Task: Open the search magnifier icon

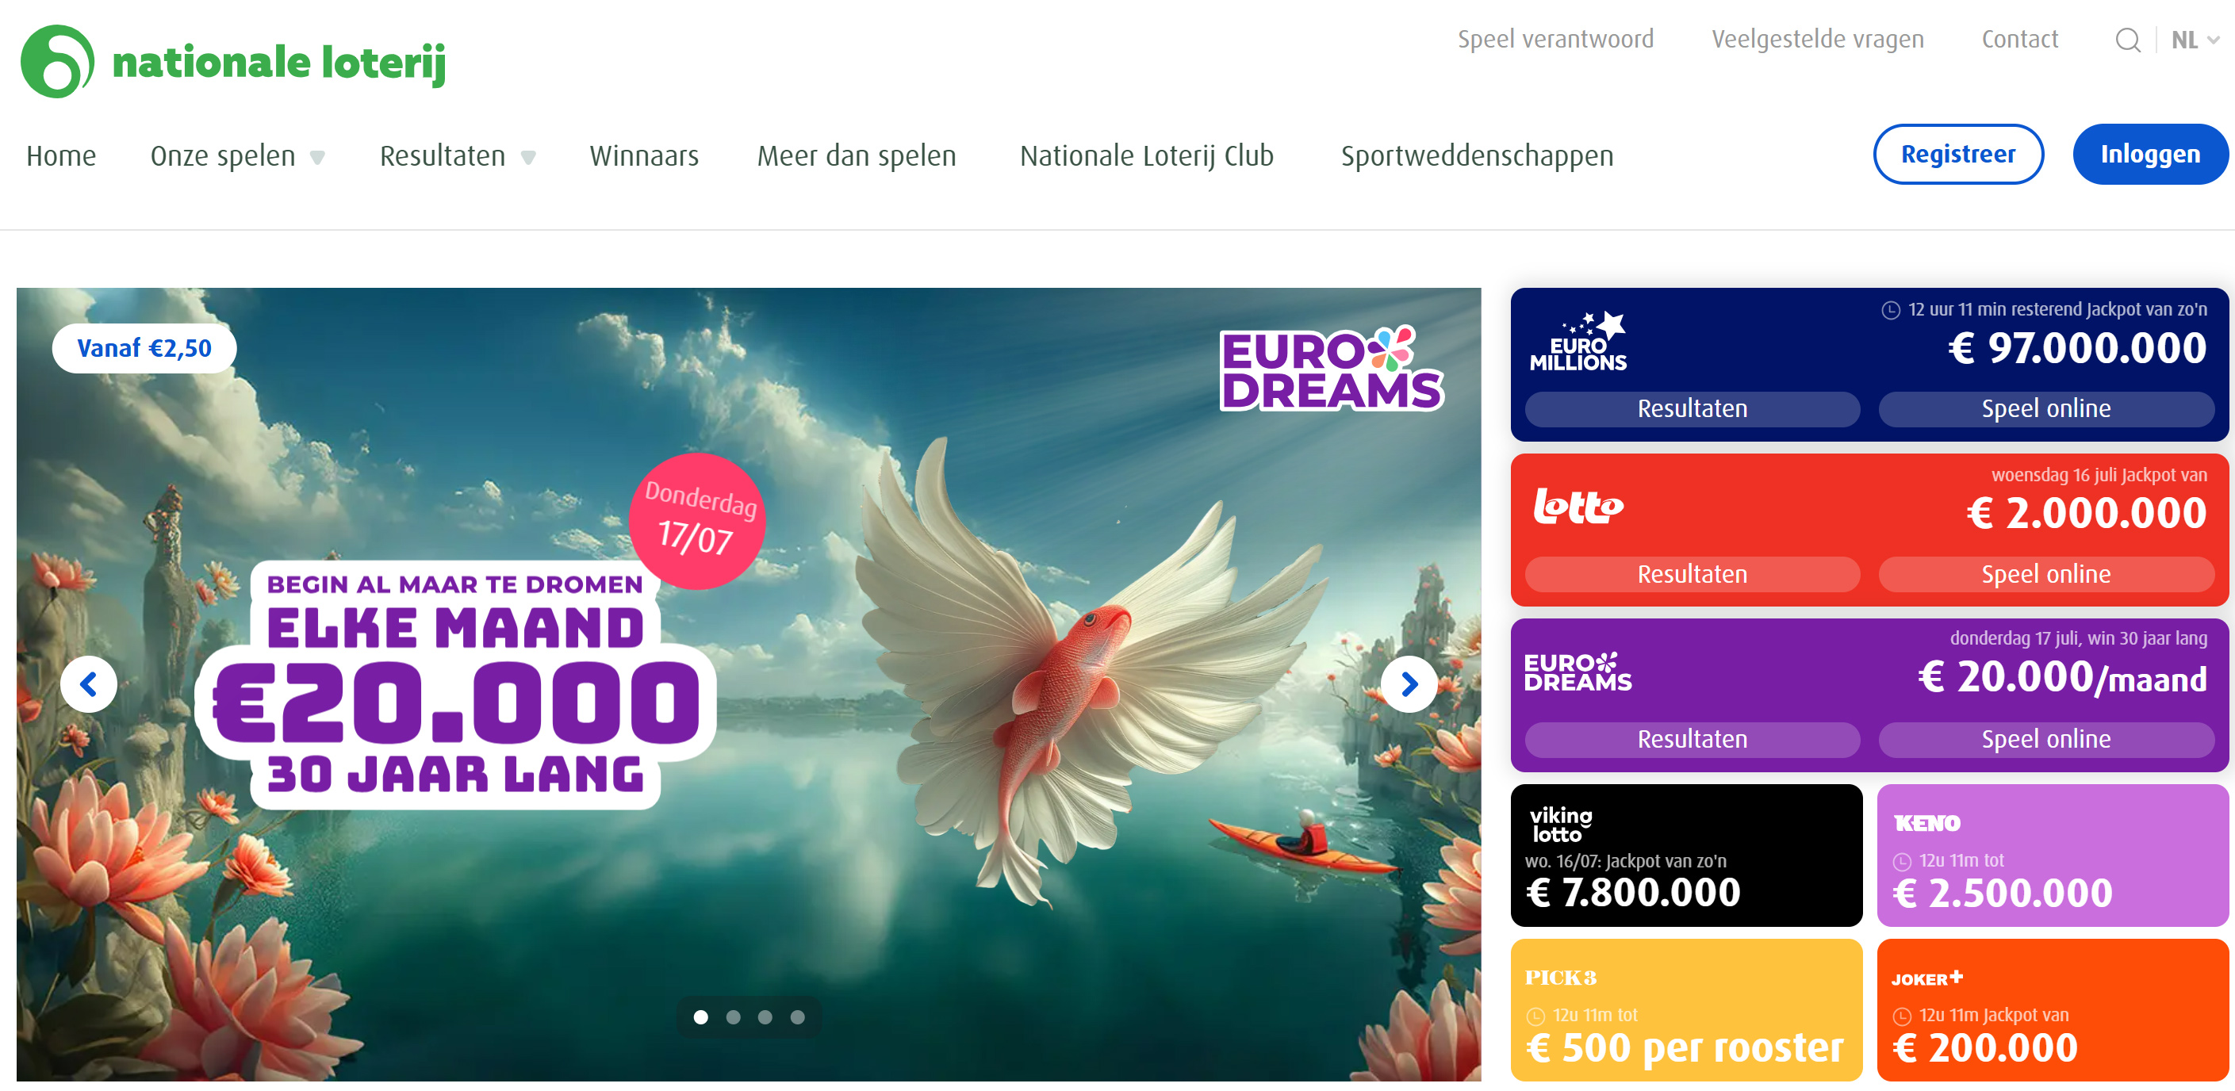Action: click(2127, 40)
